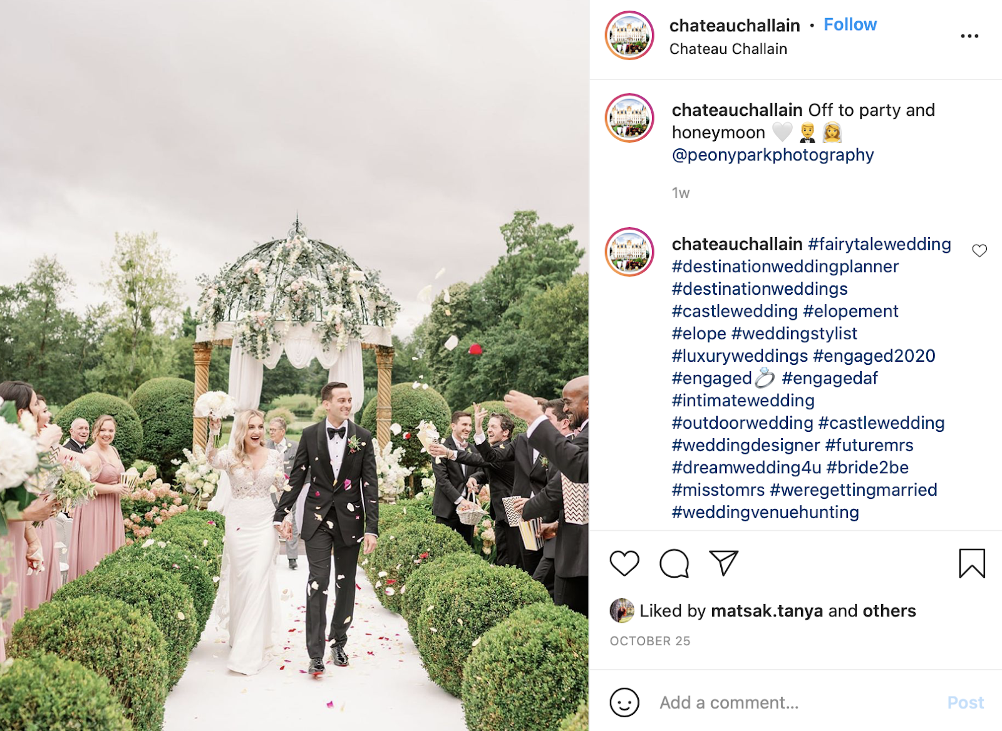Click the wedding couple photo
Screen dimensions: 1002x731
(x=294, y=365)
